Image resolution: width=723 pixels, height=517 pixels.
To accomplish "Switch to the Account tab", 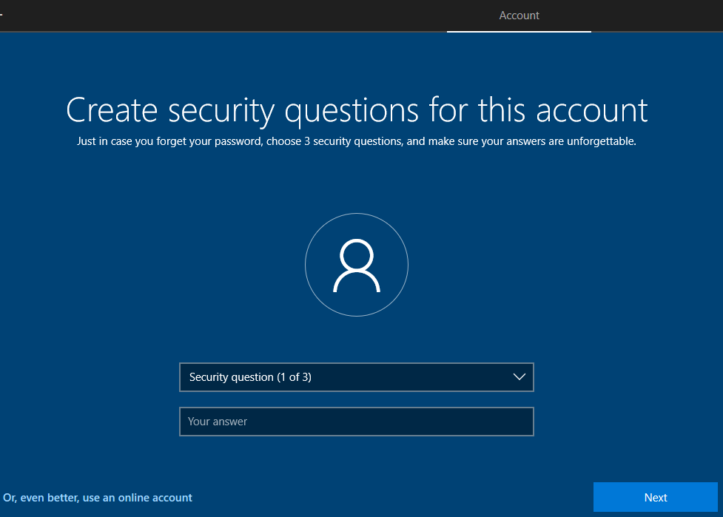I will pos(519,15).
